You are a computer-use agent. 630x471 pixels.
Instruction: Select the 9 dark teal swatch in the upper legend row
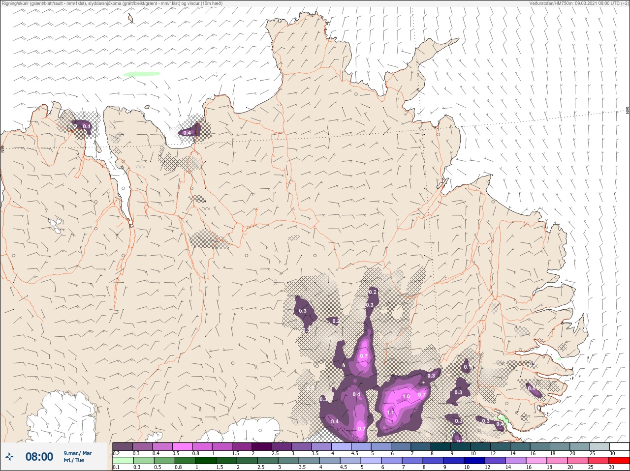[461, 446]
